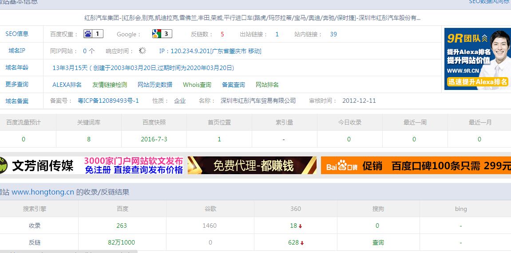511x253 pixels.
Task: Click the 索引量 column header
Action: (284, 123)
